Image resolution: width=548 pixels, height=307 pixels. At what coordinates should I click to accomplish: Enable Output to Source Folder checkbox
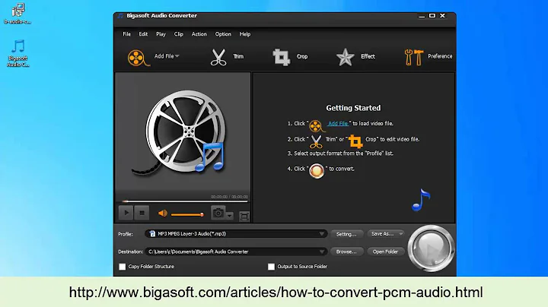(271, 267)
